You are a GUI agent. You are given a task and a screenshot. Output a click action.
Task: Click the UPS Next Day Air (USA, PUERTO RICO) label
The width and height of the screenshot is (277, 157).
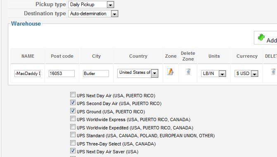click(116, 96)
